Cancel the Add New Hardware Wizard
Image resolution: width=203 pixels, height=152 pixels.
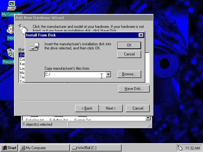click(x=138, y=108)
